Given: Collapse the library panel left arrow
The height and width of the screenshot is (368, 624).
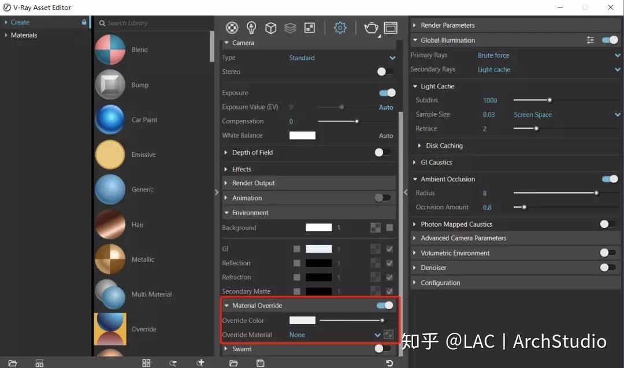Looking at the screenshot, I should point(217,192).
